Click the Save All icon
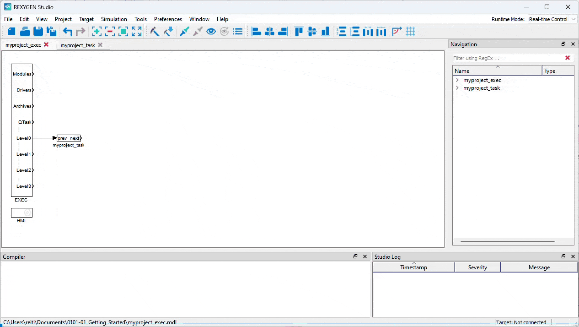579x327 pixels. pyautogui.click(x=52, y=32)
